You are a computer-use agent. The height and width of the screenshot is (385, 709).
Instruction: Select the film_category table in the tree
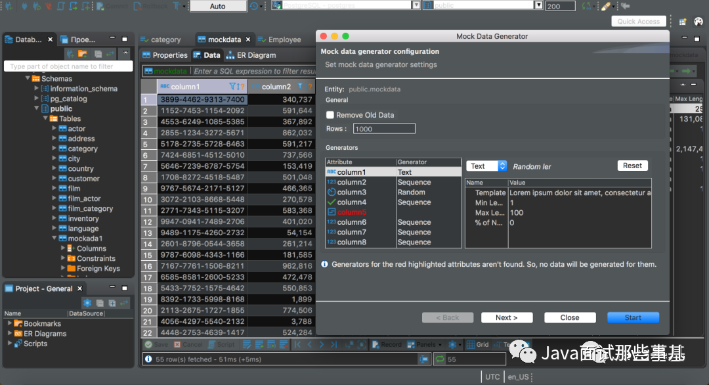90,208
